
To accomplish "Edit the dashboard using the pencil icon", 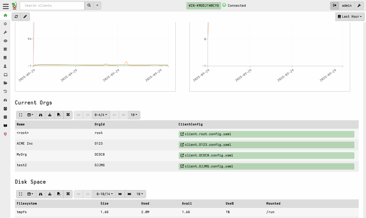I will tap(25, 17).
